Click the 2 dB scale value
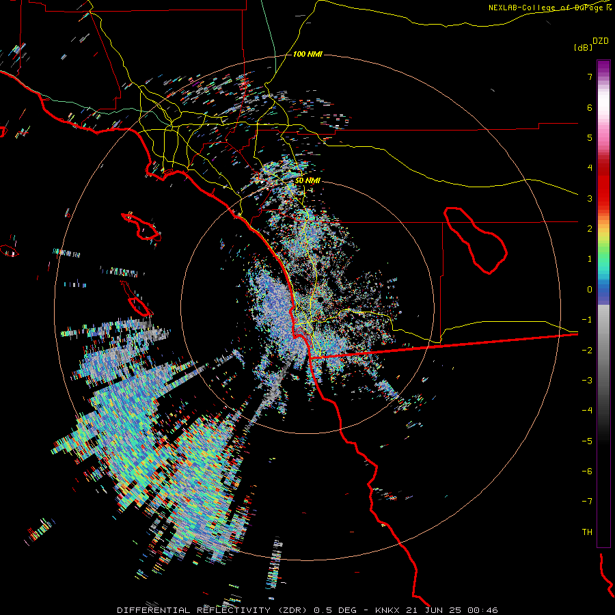This screenshot has width=615, height=615. click(x=590, y=229)
